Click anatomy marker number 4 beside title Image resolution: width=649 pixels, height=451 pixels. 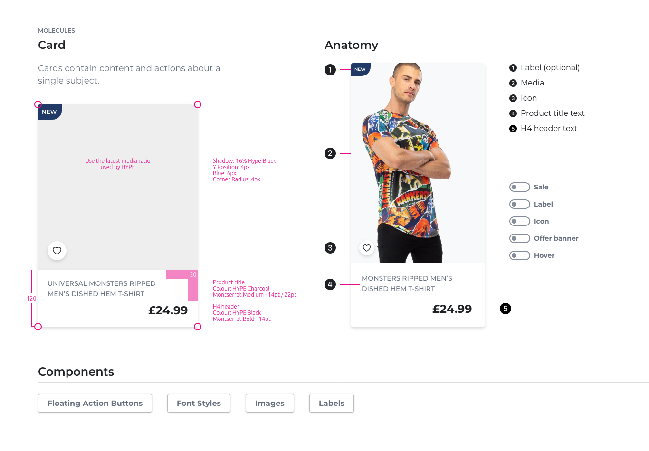(330, 284)
